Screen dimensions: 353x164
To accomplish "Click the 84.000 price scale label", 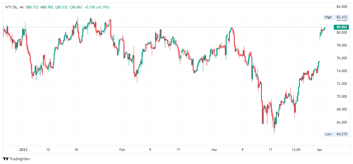I will pyautogui.click(x=342, y=7).
